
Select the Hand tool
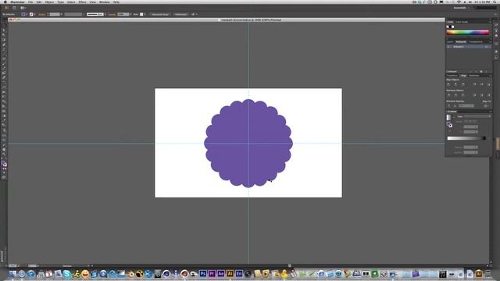click(4, 149)
